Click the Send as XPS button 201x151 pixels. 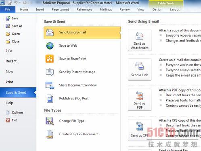pos(140,130)
